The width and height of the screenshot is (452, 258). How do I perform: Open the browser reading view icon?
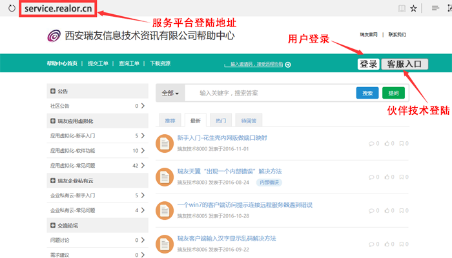pyautogui.click(x=402, y=8)
